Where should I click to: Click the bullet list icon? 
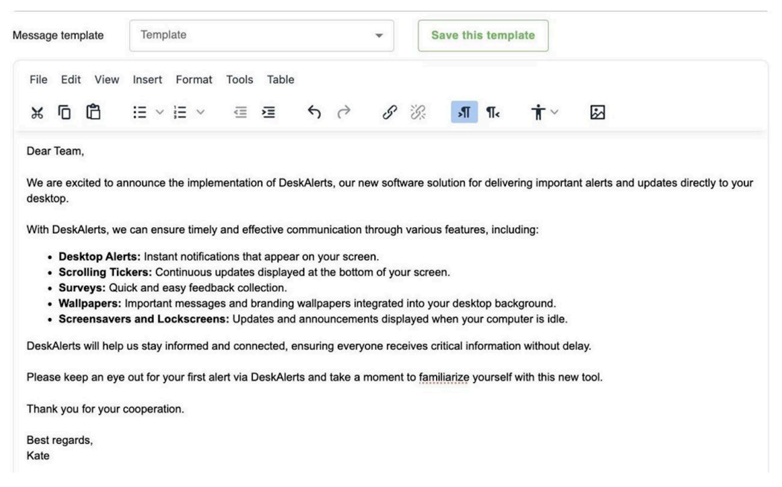click(x=138, y=112)
